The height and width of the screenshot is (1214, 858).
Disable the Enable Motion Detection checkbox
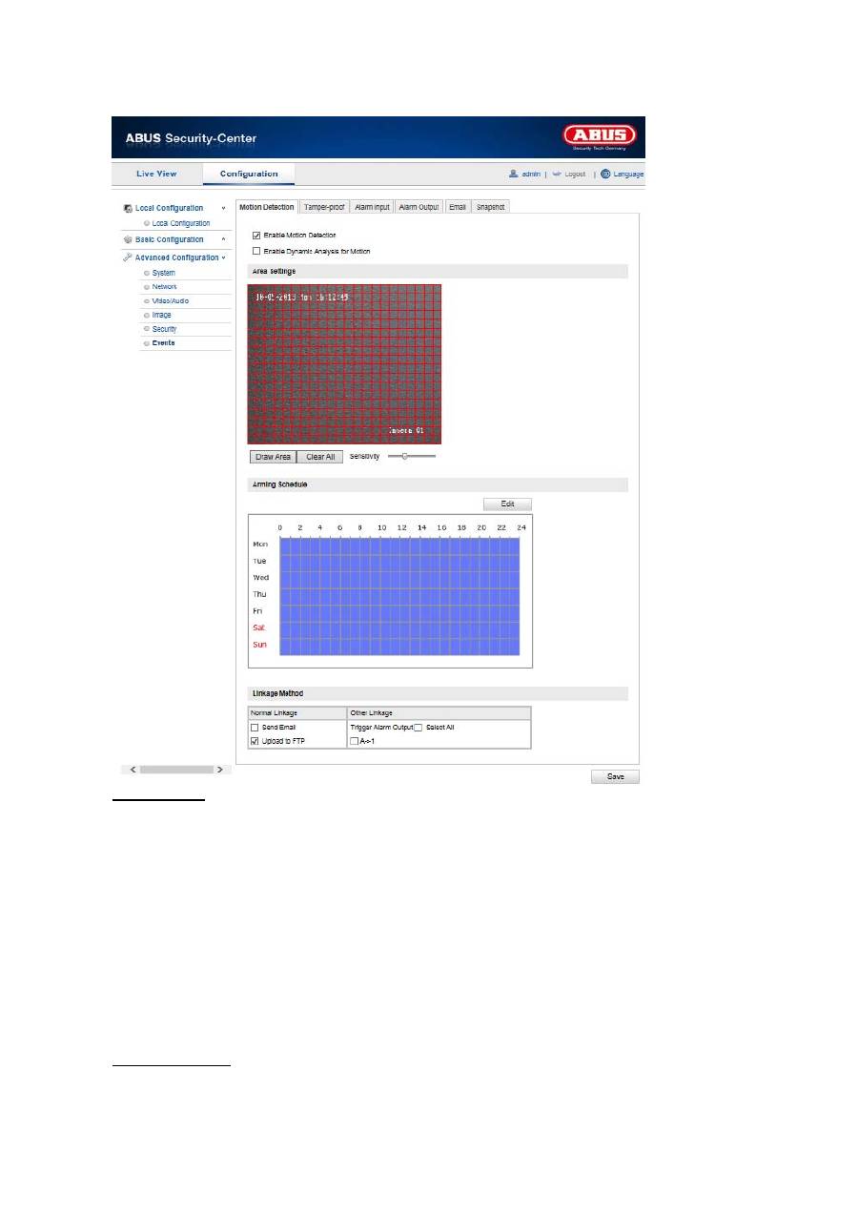256,235
